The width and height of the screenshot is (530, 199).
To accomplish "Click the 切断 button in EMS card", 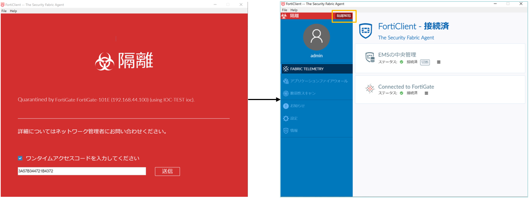I will [x=425, y=62].
